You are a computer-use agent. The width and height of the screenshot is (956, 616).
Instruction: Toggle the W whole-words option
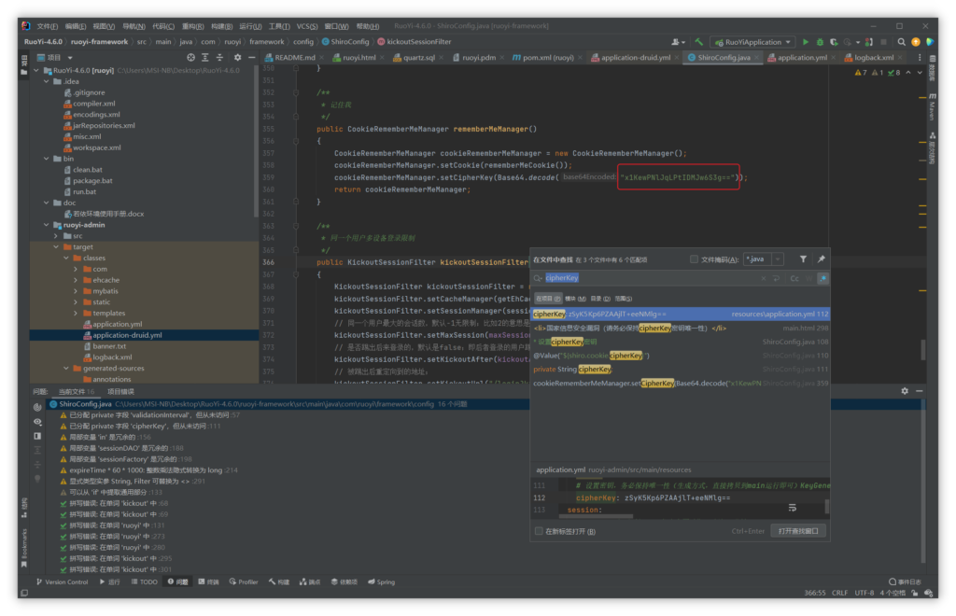809,278
